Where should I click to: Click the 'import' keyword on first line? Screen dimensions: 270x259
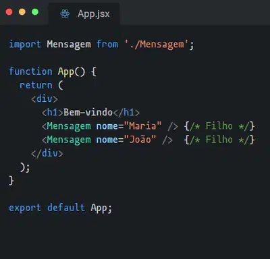(25, 45)
